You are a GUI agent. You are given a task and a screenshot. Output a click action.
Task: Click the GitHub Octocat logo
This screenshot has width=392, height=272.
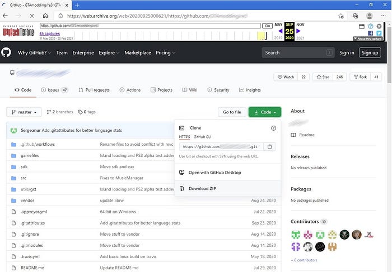coord(6,53)
